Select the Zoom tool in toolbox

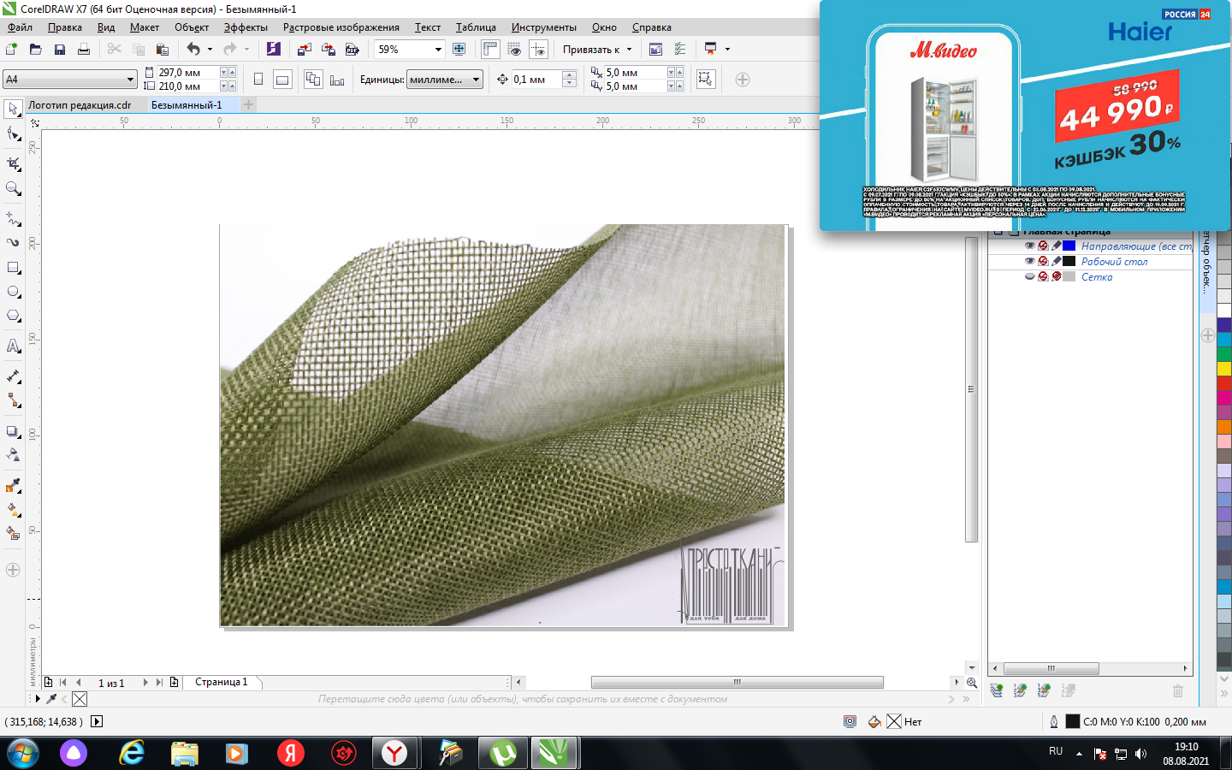[x=13, y=189]
